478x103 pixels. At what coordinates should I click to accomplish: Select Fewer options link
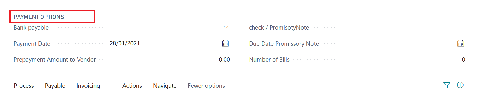(206, 86)
